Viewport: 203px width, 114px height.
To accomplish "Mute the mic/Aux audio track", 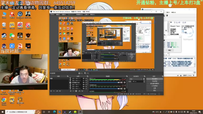I will click(x=122, y=83).
